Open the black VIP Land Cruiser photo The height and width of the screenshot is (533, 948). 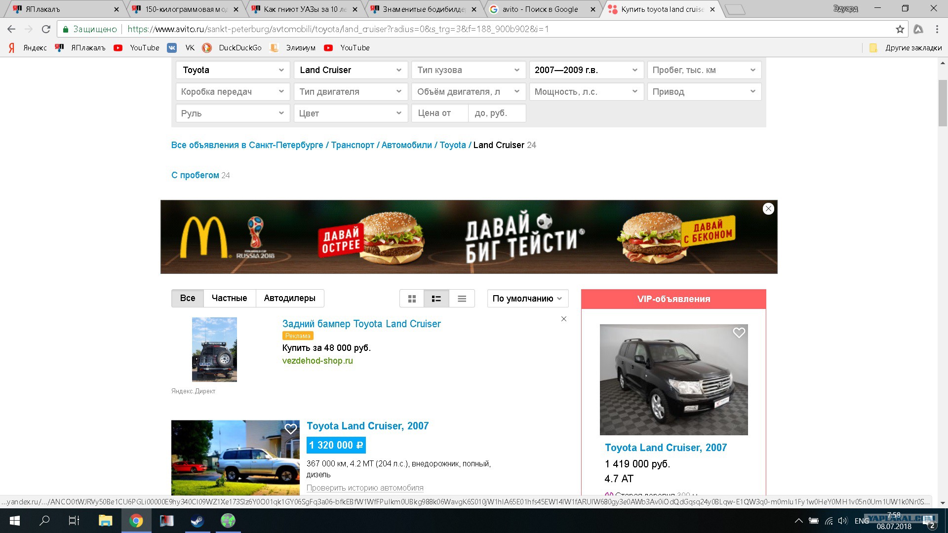click(x=674, y=380)
